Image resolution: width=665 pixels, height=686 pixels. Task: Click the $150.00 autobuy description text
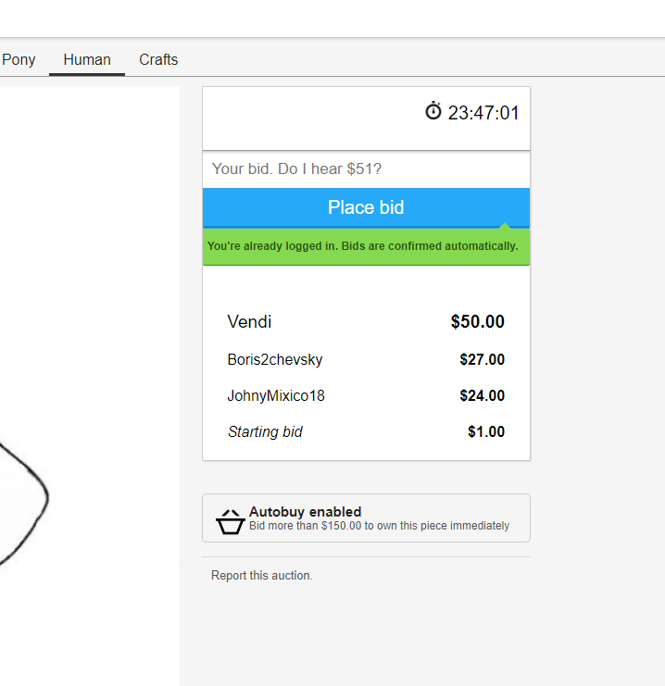(x=379, y=526)
